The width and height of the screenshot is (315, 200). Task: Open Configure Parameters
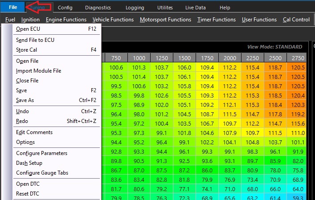pyautogui.click(x=41, y=153)
